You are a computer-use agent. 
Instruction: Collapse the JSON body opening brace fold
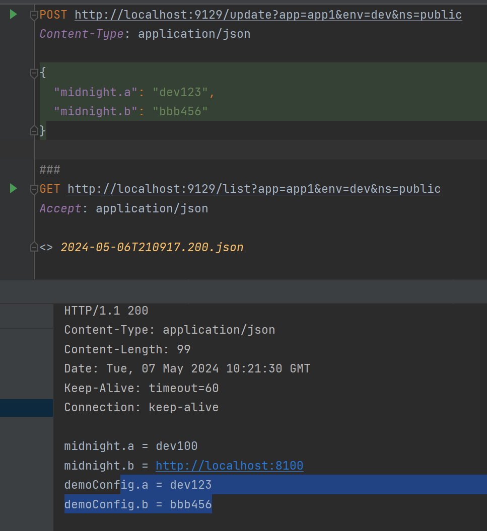pos(34,73)
